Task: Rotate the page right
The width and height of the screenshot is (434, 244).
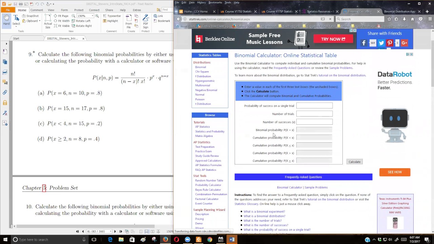Action: coord(82,26)
